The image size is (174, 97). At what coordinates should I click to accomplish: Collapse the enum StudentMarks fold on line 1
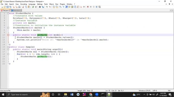tap(8, 13)
